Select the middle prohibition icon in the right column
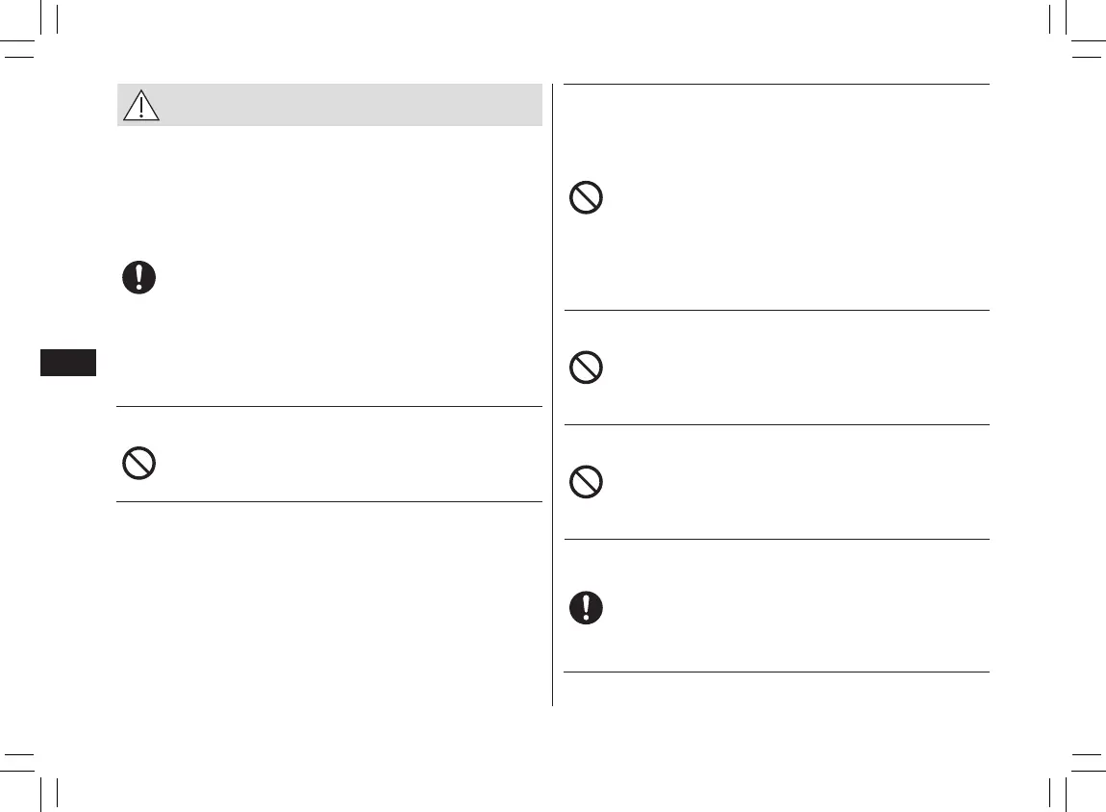 [x=587, y=368]
